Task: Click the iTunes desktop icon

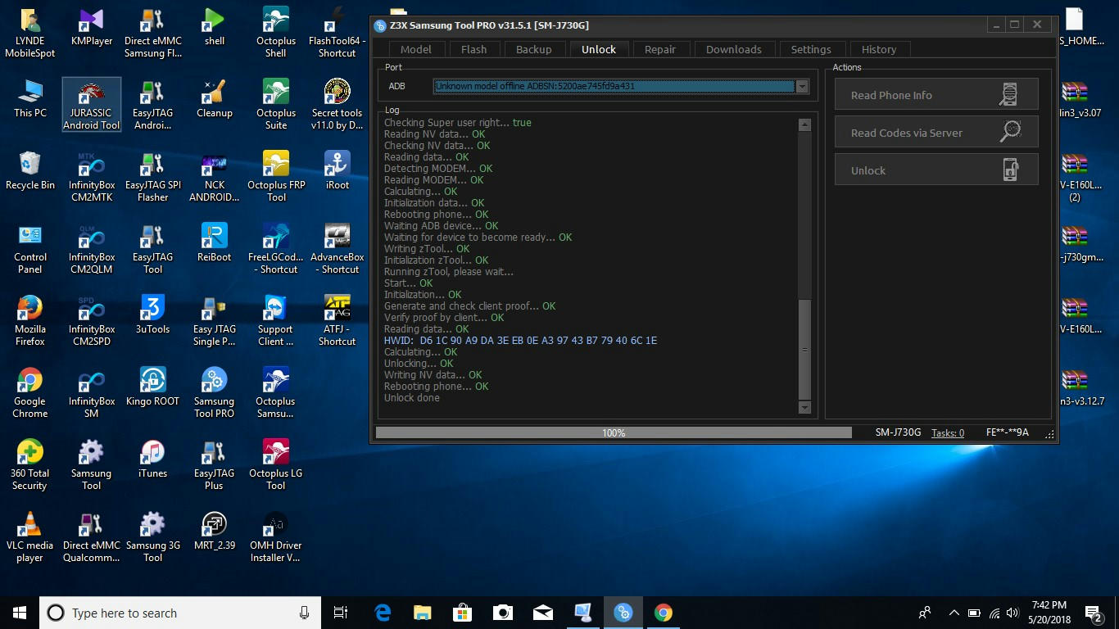Action: (x=153, y=459)
